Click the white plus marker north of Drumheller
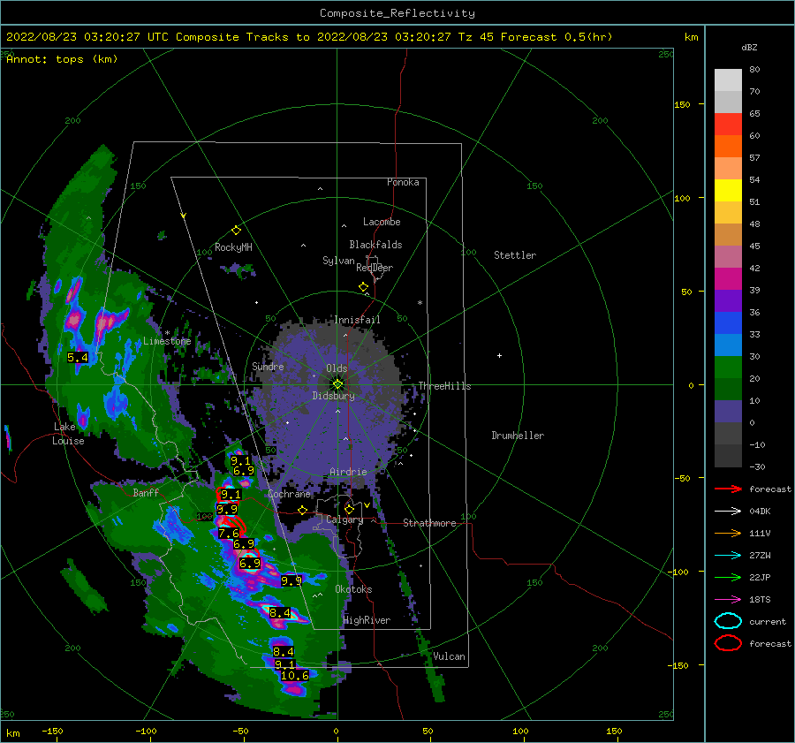Screen dimensions: 795x743 pos(499,355)
